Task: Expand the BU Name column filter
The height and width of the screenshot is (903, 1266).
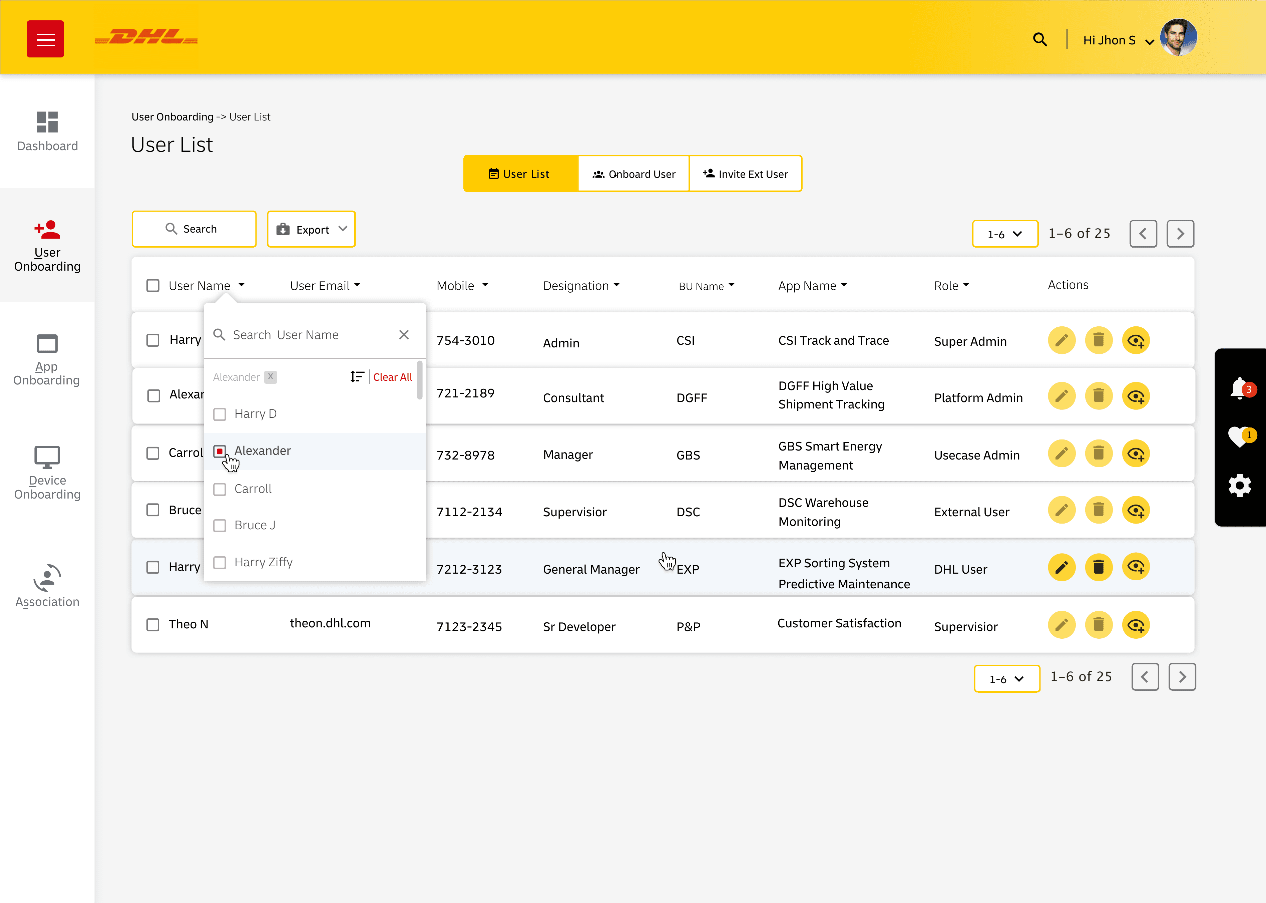Action: click(x=731, y=285)
